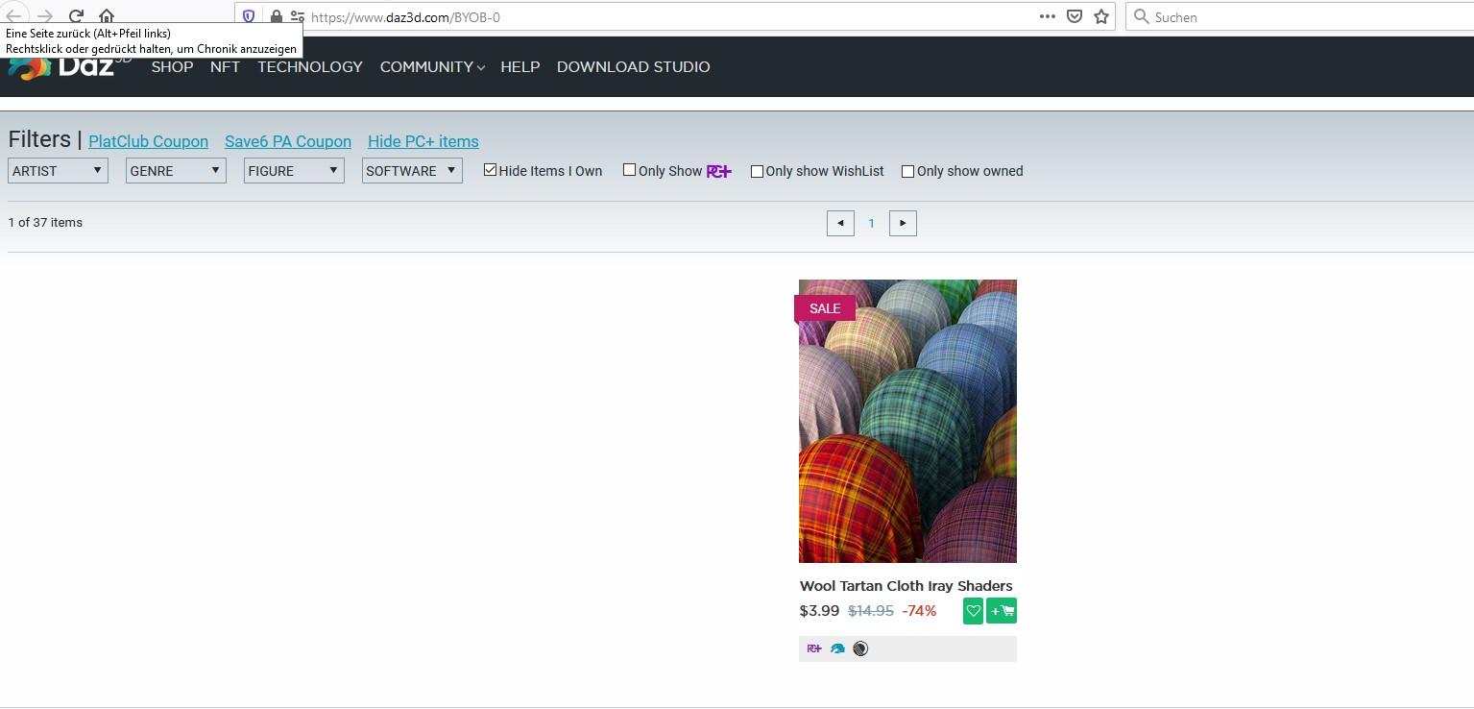1474x709 pixels.
Task: Go to the browser home page
Action: [107, 16]
